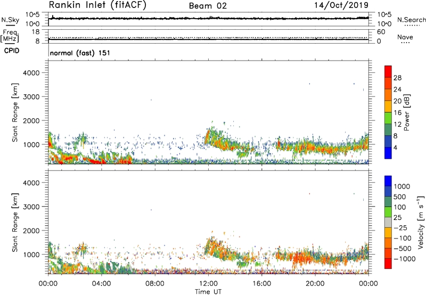Screen dimensions: 426x295
Task: Click the "08:00" time tick label
Action: (x=155, y=284)
